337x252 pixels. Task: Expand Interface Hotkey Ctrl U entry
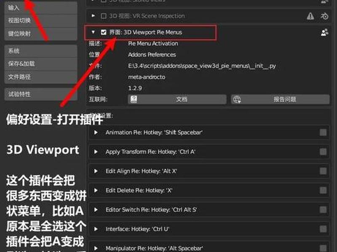click(96, 229)
